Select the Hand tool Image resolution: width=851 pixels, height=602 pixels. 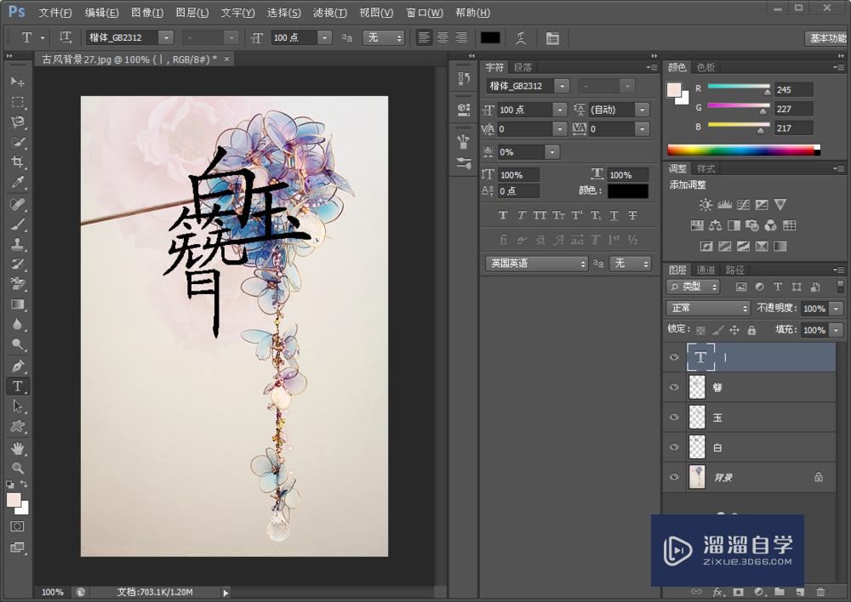tap(17, 448)
